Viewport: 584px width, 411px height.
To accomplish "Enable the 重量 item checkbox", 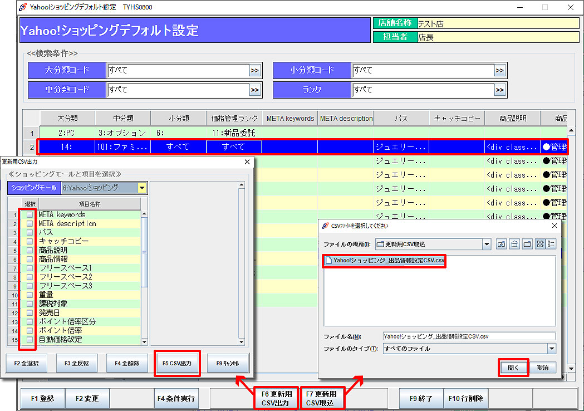I will coord(30,295).
